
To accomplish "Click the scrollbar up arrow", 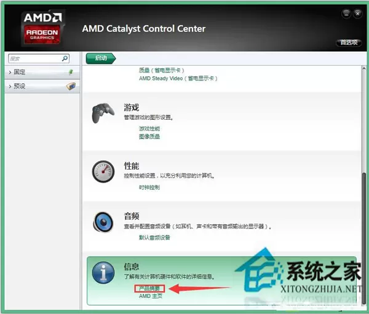I will 364,68.
